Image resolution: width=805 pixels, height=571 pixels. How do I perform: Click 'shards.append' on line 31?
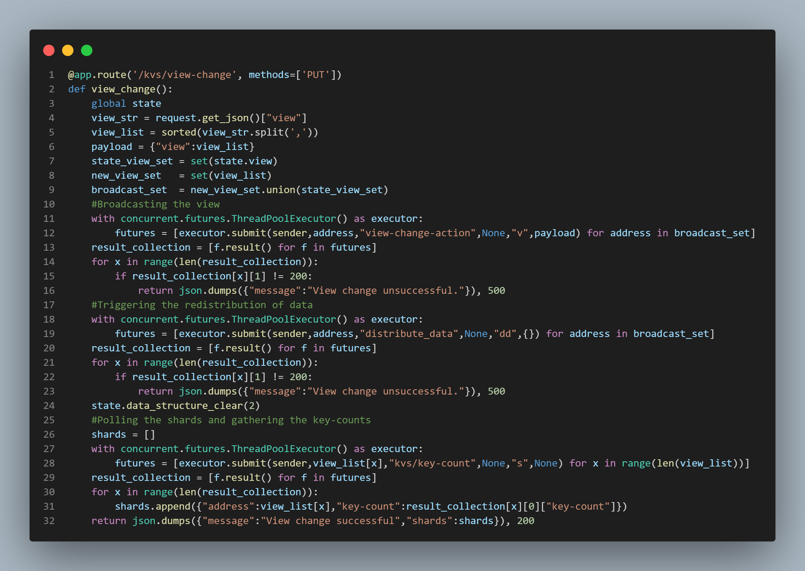(x=153, y=507)
